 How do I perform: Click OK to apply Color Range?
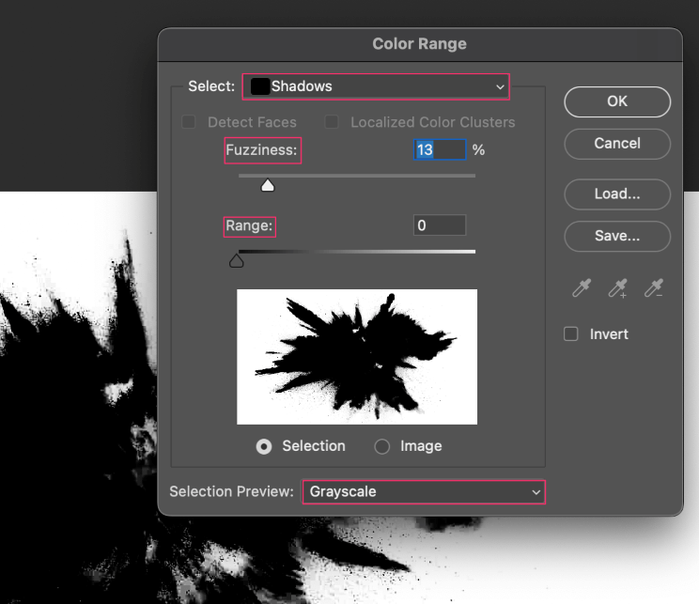(617, 101)
